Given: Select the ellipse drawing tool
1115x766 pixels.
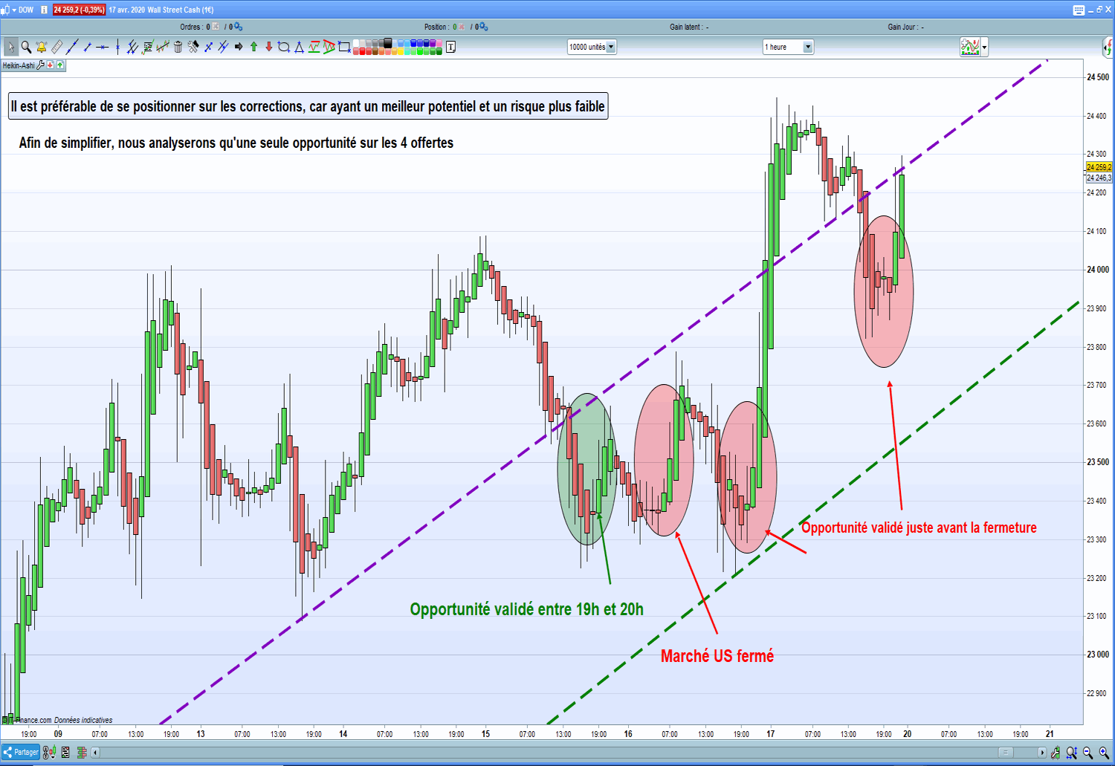Looking at the screenshot, I should coord(284,47).
